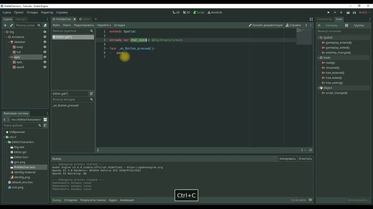The width and height of the screenshot is (373, 209).
Task: Toggle visibility of eyeL mesh
Action: click(45, 62)
